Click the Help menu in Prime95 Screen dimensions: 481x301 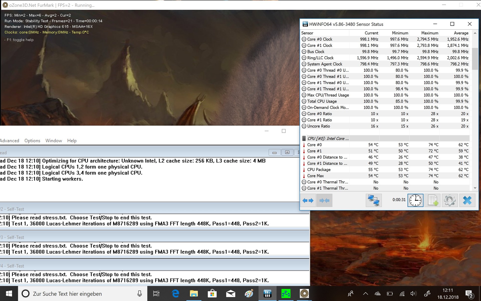(72, 141)
